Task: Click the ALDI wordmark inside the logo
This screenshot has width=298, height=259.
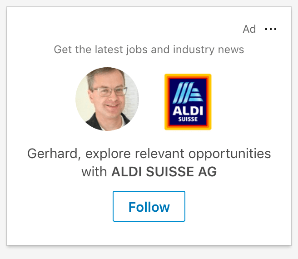Action: [188, 112]
